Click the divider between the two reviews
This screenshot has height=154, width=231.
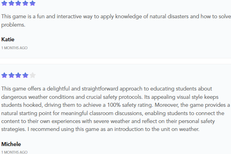pos(115,61)
